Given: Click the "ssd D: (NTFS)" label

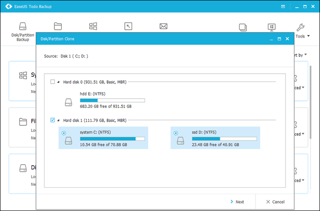Looking at the screenshot, I should pyautogui.click(x=204, y=132).
